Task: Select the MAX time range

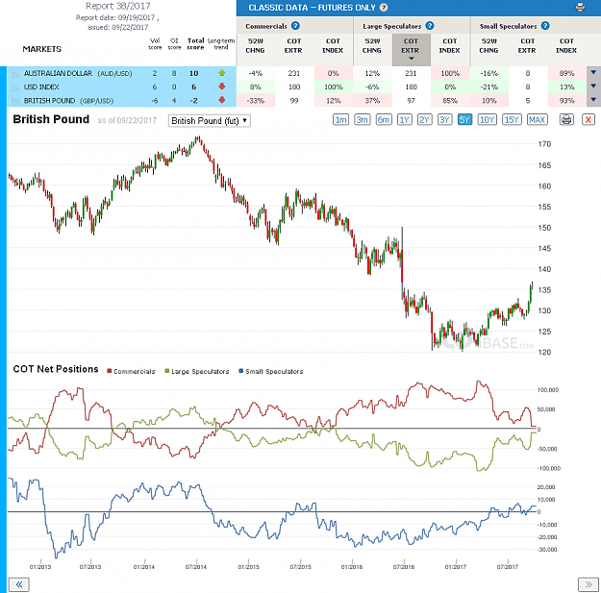Action: [537, 119]
